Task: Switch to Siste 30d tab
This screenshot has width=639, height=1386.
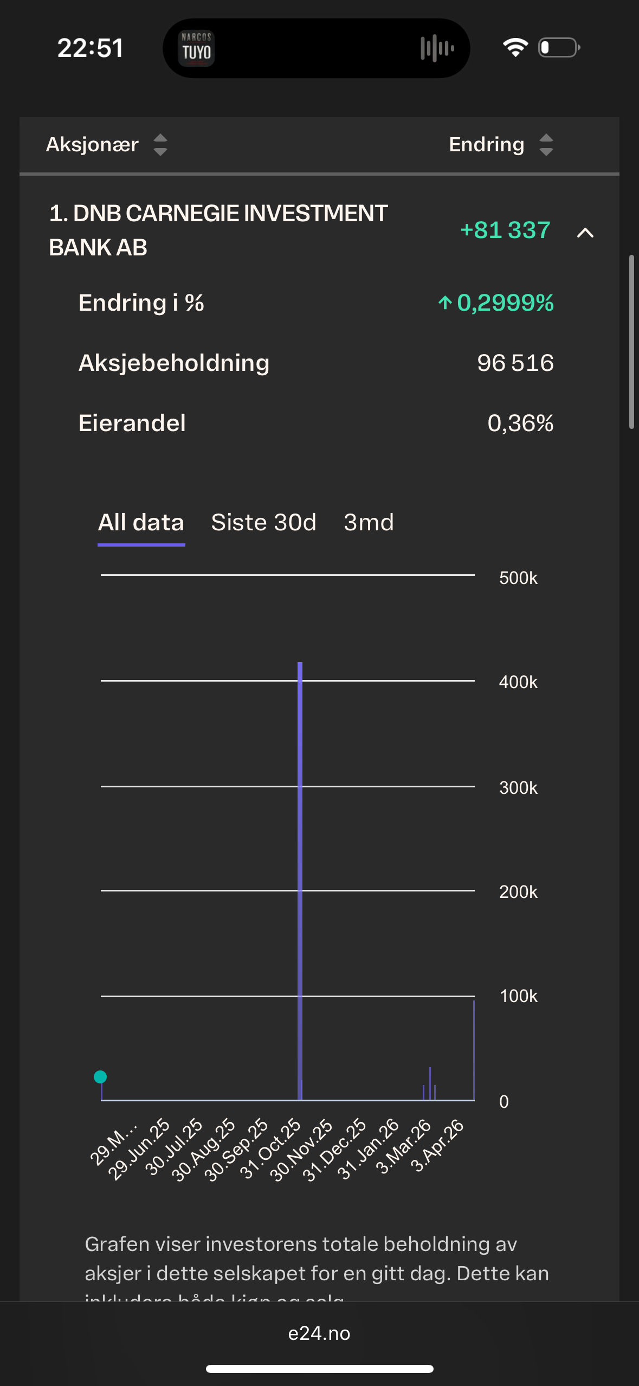Action: pyautogui.click(x=263, y=523)
